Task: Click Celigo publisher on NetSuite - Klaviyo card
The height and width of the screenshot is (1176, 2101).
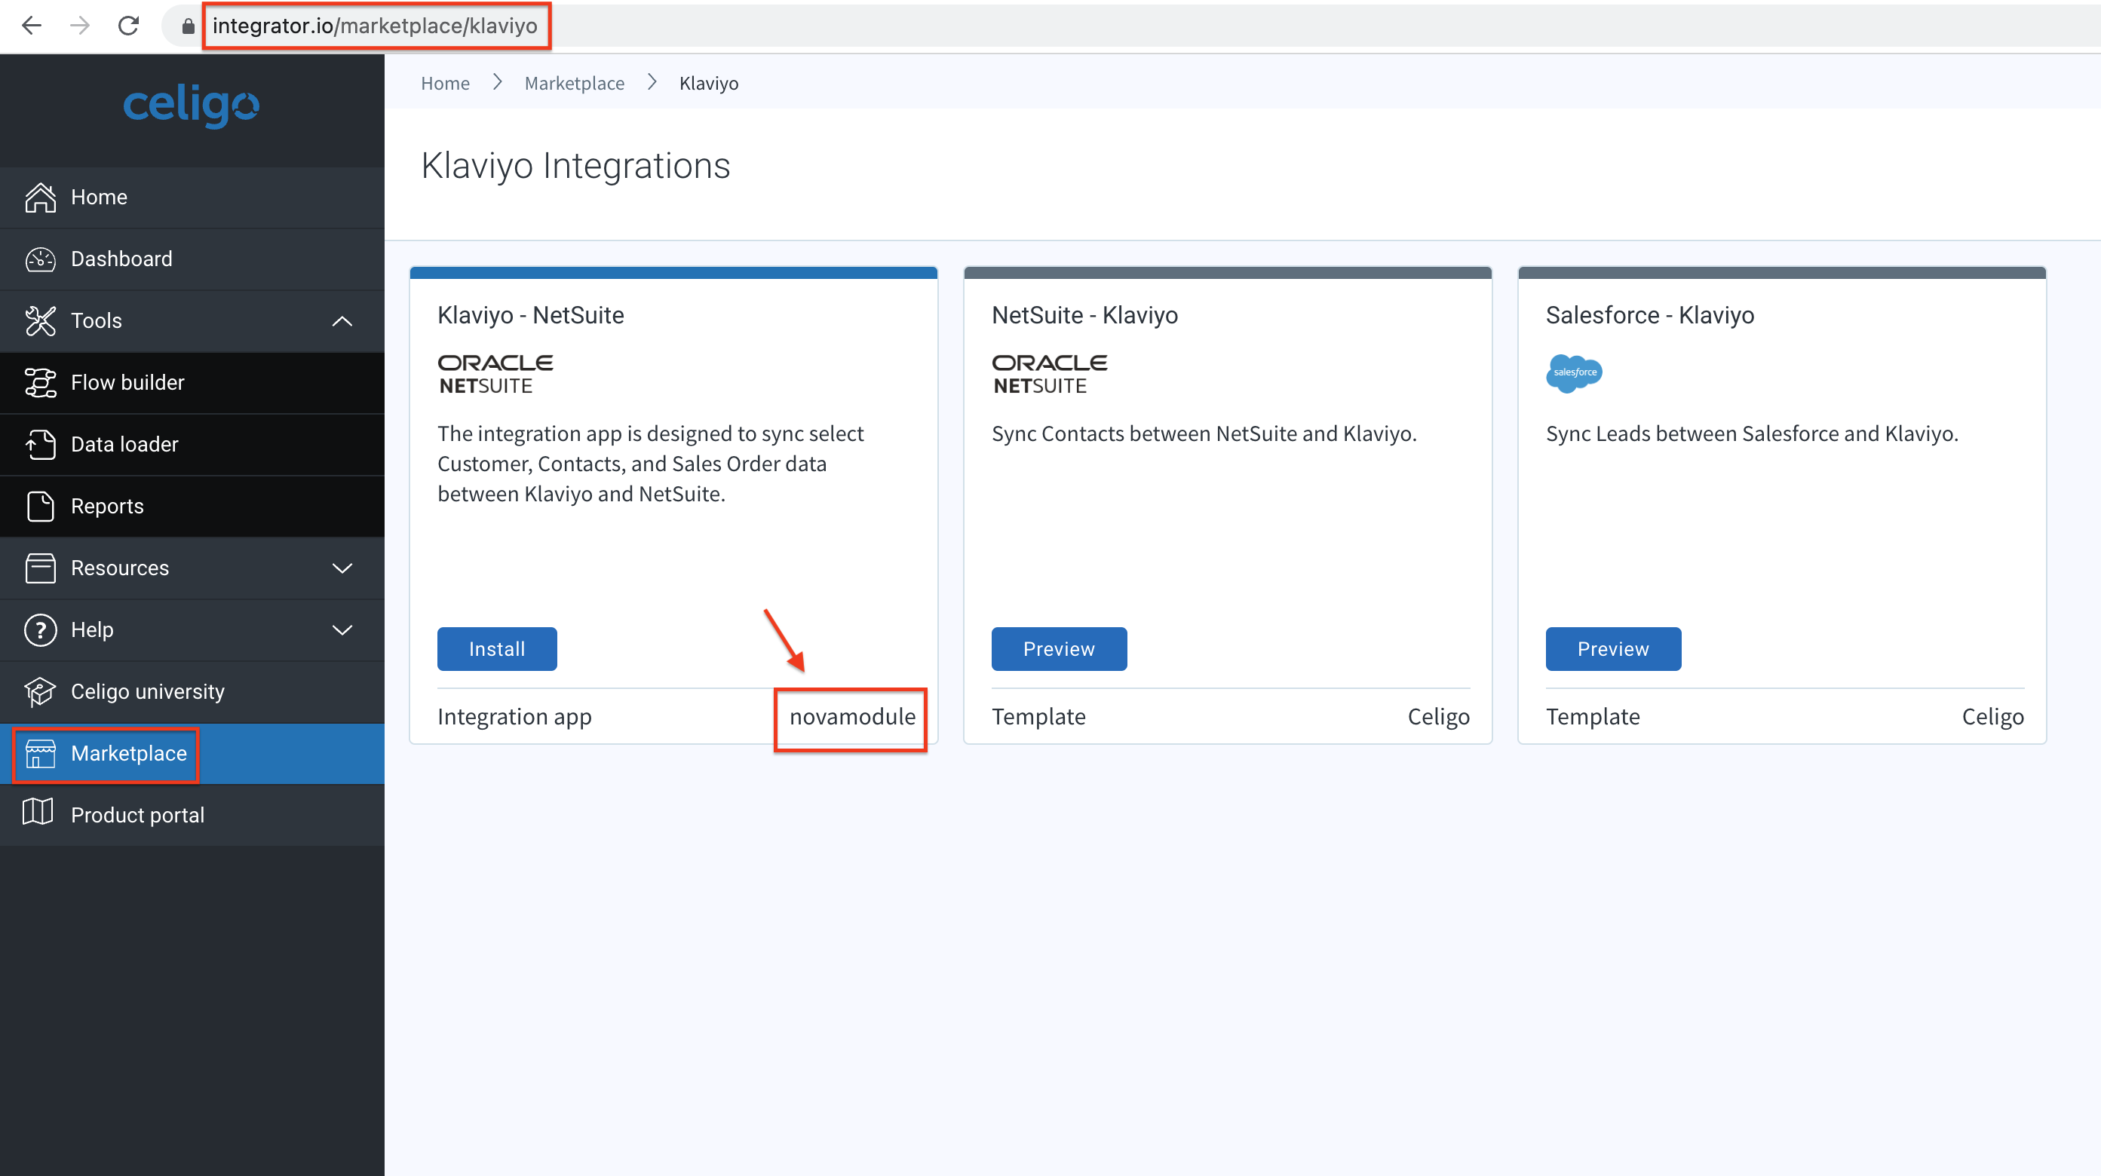Action: [x=1439, y=717]
